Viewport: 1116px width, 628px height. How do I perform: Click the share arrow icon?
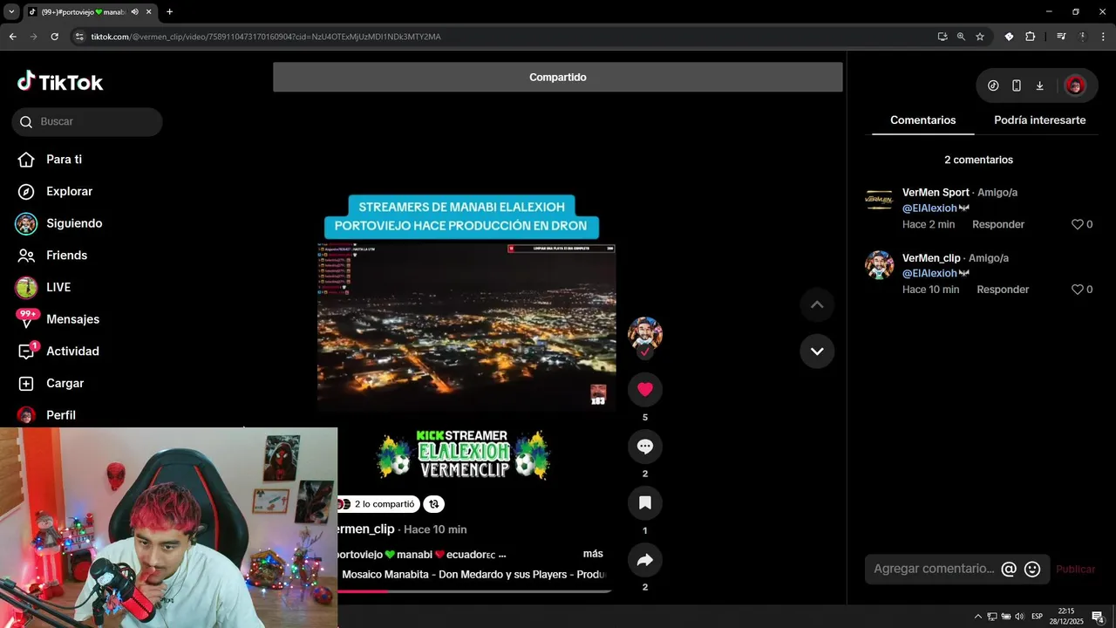[x=645, y=560]
